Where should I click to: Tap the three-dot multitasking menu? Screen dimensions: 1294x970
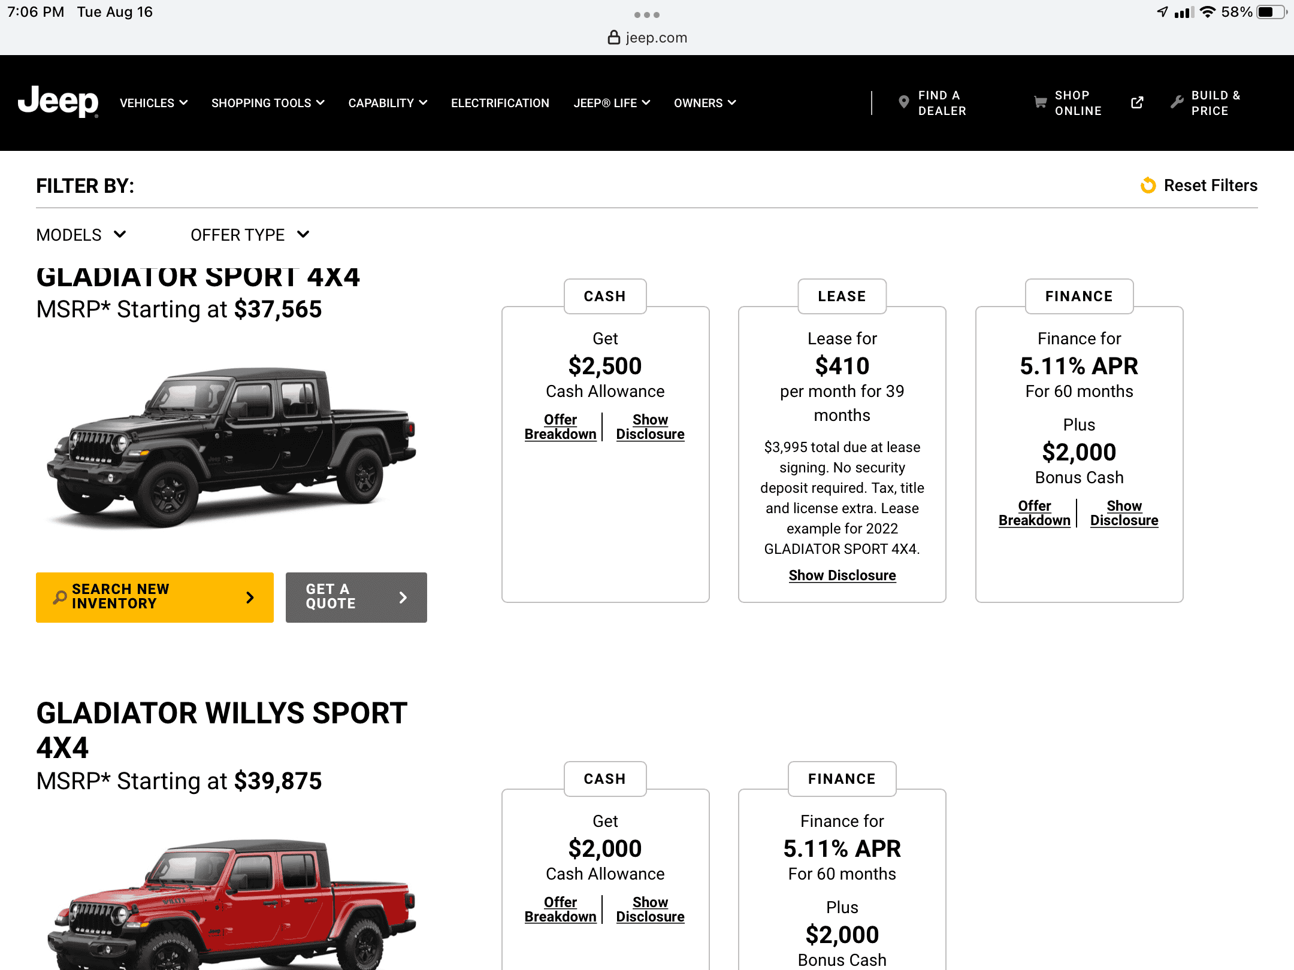[x=647, y=14]
